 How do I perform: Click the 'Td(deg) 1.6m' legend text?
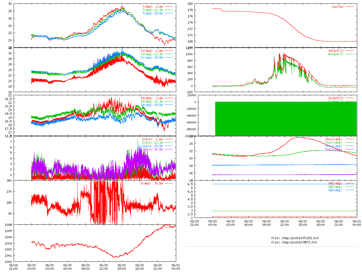point(152,98)
